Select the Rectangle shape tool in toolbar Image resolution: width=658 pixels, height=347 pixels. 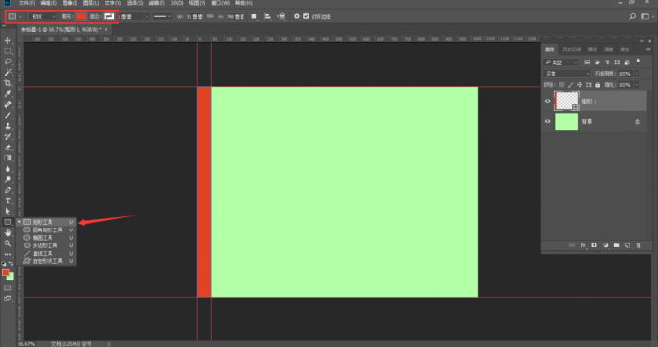[7, 222]
